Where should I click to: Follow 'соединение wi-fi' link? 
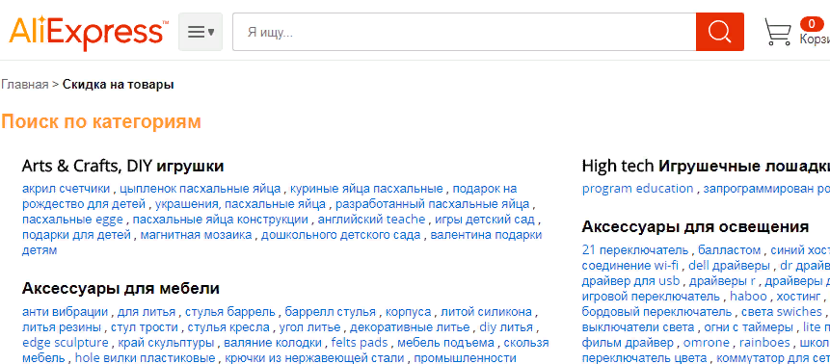coord(629,265)
